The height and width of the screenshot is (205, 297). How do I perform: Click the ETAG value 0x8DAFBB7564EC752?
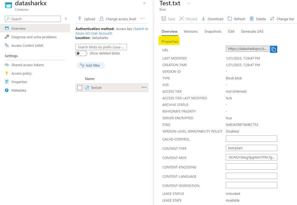point(242,125)
